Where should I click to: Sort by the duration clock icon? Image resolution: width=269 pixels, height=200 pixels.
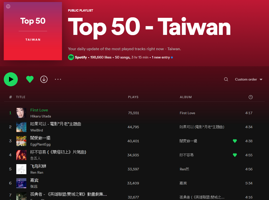coord(251,97)
